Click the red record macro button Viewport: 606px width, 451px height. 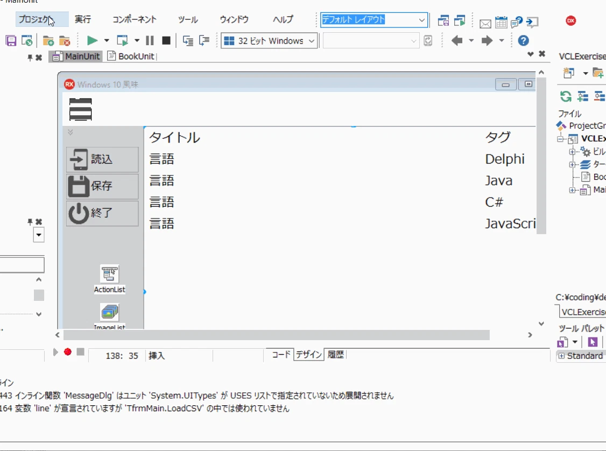[x=68, y=351]
